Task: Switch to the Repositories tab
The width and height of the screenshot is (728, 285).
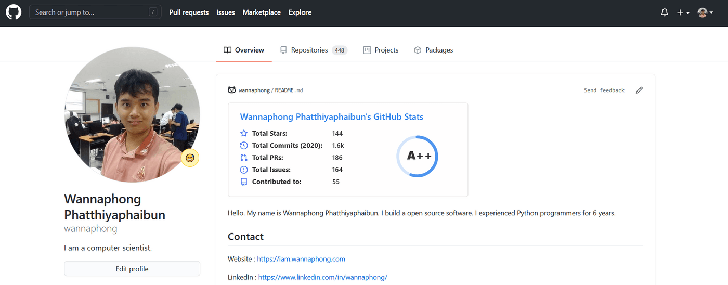Action: coord(314,50)
